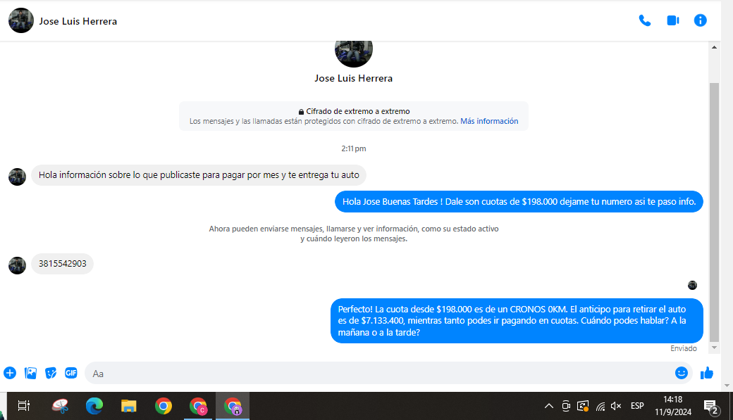733x420 pixels.
Task: Open large centered profile photo
Action: click(x=353, y=53)
